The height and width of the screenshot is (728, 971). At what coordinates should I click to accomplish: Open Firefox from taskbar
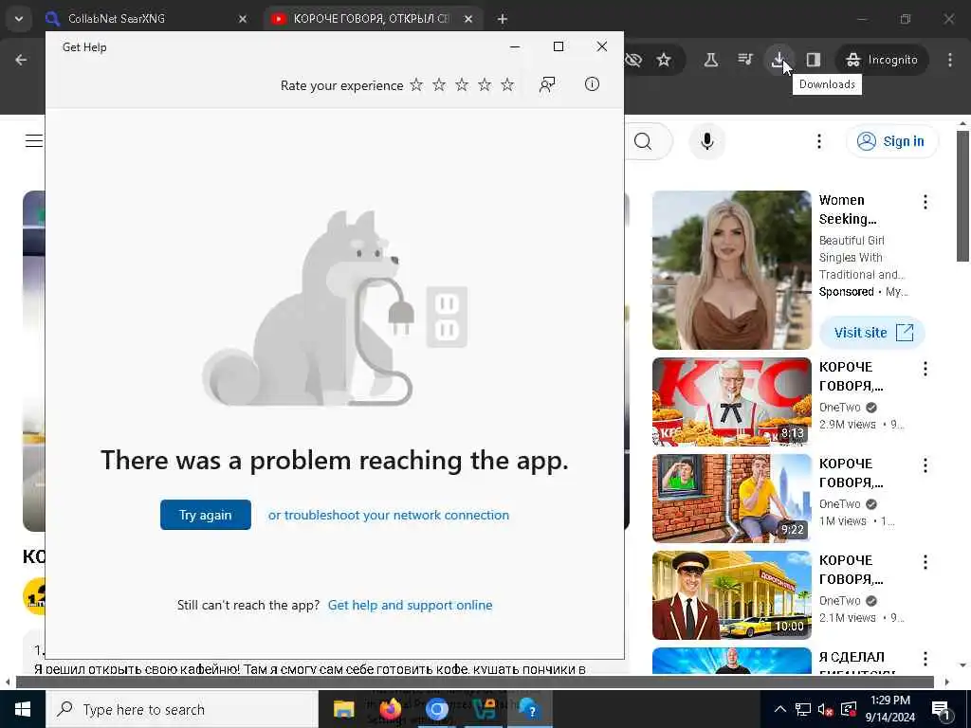[390, 709]
